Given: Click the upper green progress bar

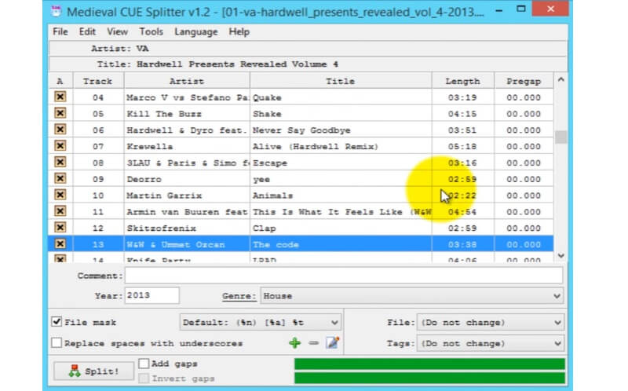Looking at the screenshot, I should (429, 364).
